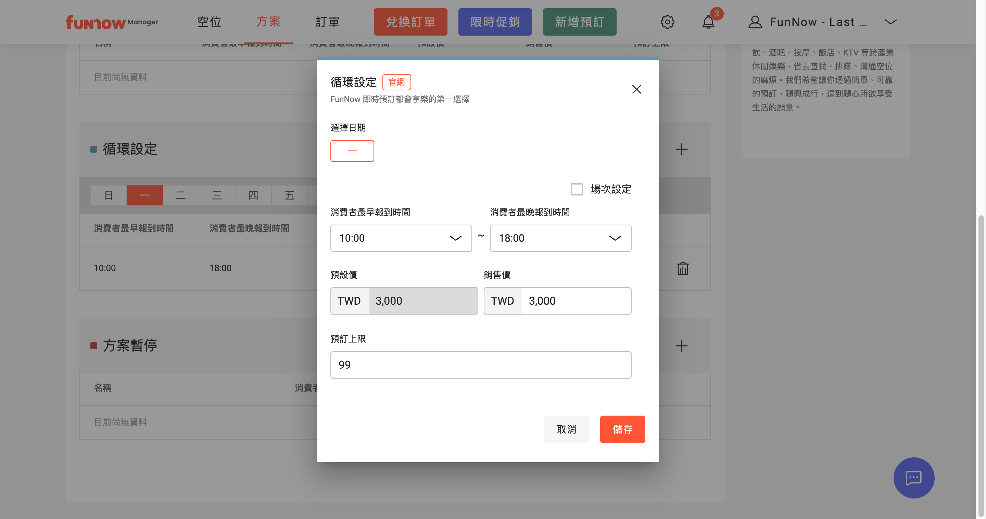Viewport: 986px width, 519px height.
Task: Click the user profile icon
Action: [x=755, y=22]
